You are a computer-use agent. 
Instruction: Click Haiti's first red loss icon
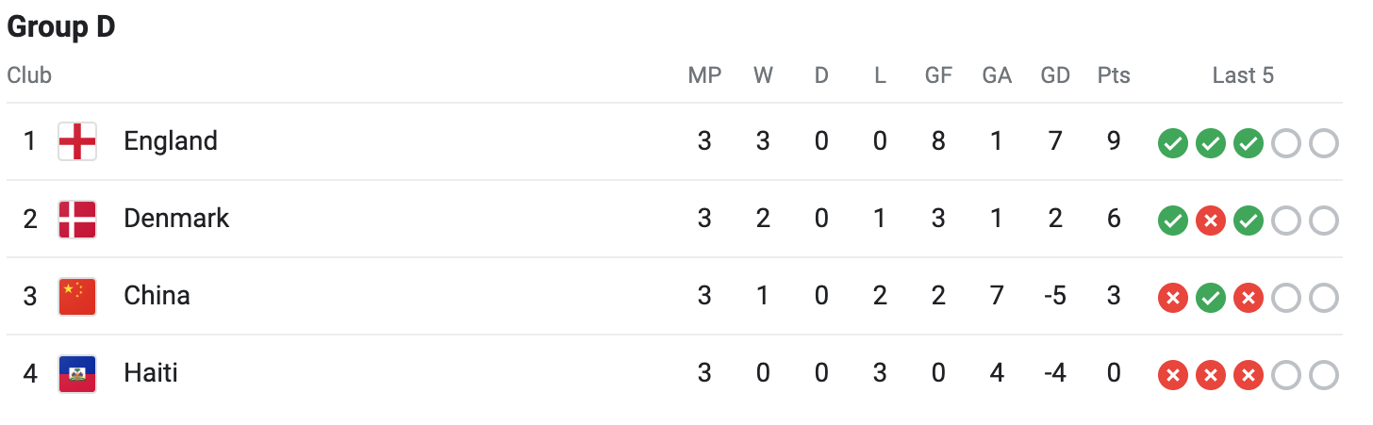1172,376
